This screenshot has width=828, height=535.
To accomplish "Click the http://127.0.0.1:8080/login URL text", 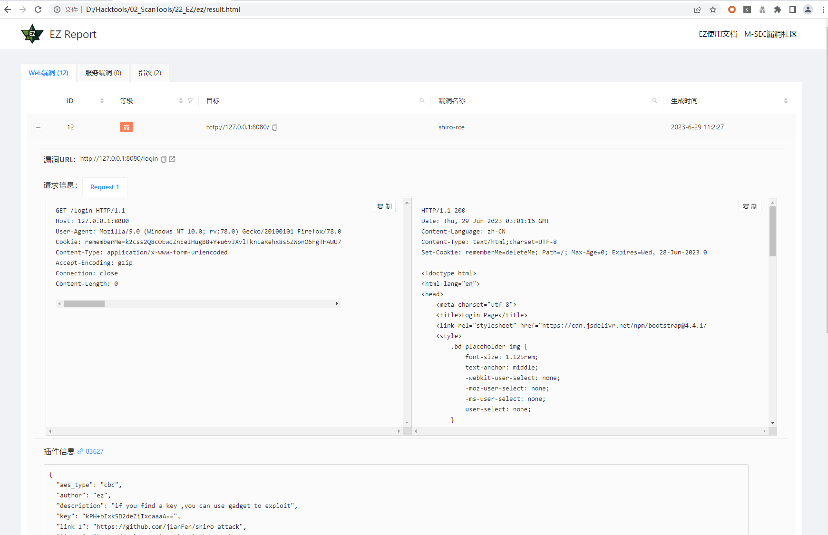I will (x=119, y=159).
